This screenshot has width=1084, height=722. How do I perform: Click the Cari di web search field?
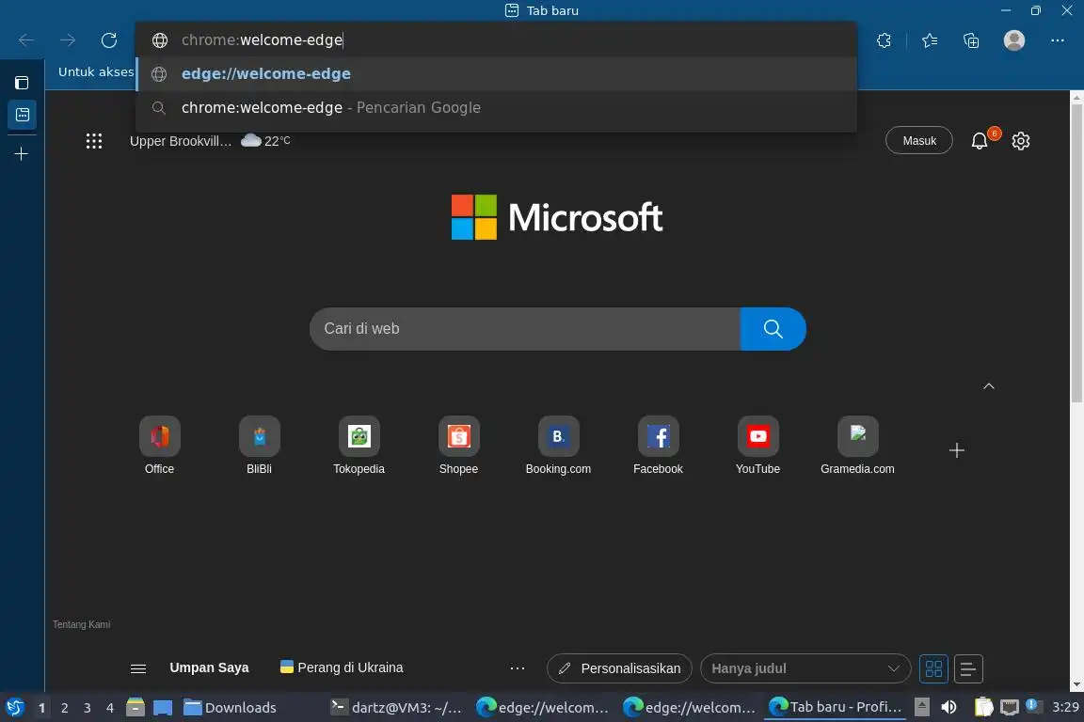coord(525,329)
